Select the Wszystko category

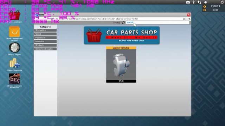[45, 30]
